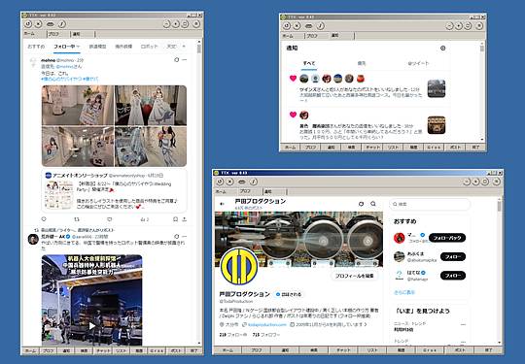Open notification settings gear in notifications window
The width and height of the screenshot is (525, 364).
(x=442, y=49)
